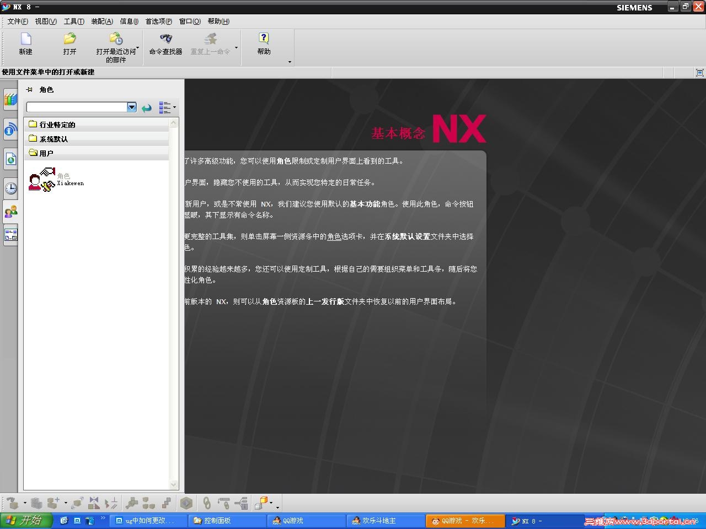Viewport: 706px width, 529px height.
Task: Click the 帮助 help icon in the toolbar
Action: (264, 39)
